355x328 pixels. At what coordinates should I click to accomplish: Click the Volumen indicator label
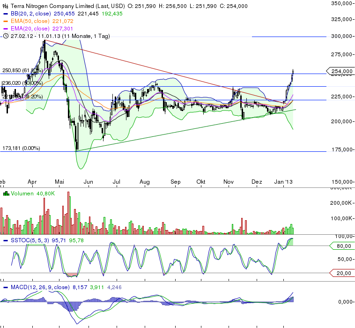23,194
